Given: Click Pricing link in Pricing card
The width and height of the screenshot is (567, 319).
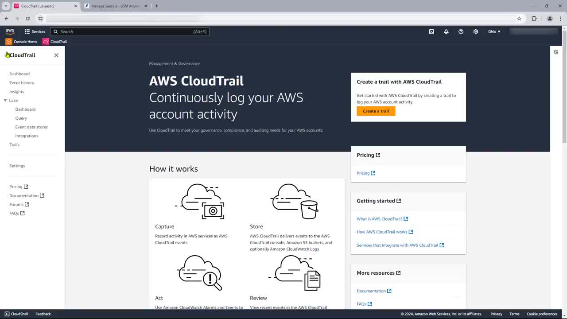Looking at the screenshot, I should pyautogui.click(x=366, y=173).
